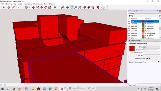Image resolution: width=161 pixels, height=91 pixels.
Task: Click color swatch of layer шамот 02
Action: click(143, 26)
